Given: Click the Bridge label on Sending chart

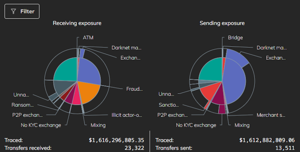Looking at the screenshot, I should 235,38.
